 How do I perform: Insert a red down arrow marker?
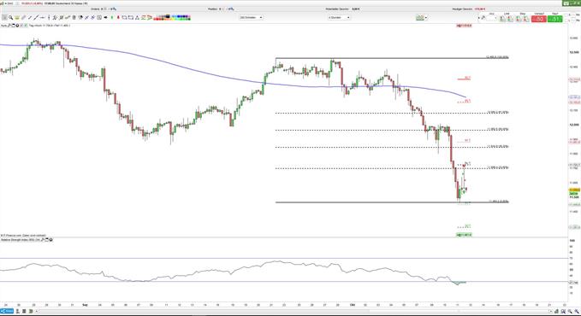pyautogui.click(x=118, y=17)
